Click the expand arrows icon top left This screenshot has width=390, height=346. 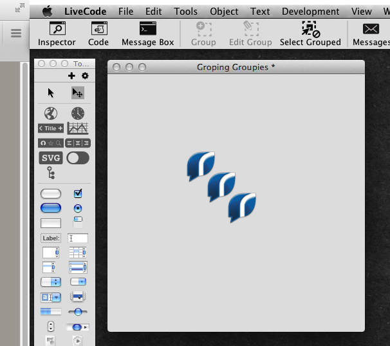(20, 8)
